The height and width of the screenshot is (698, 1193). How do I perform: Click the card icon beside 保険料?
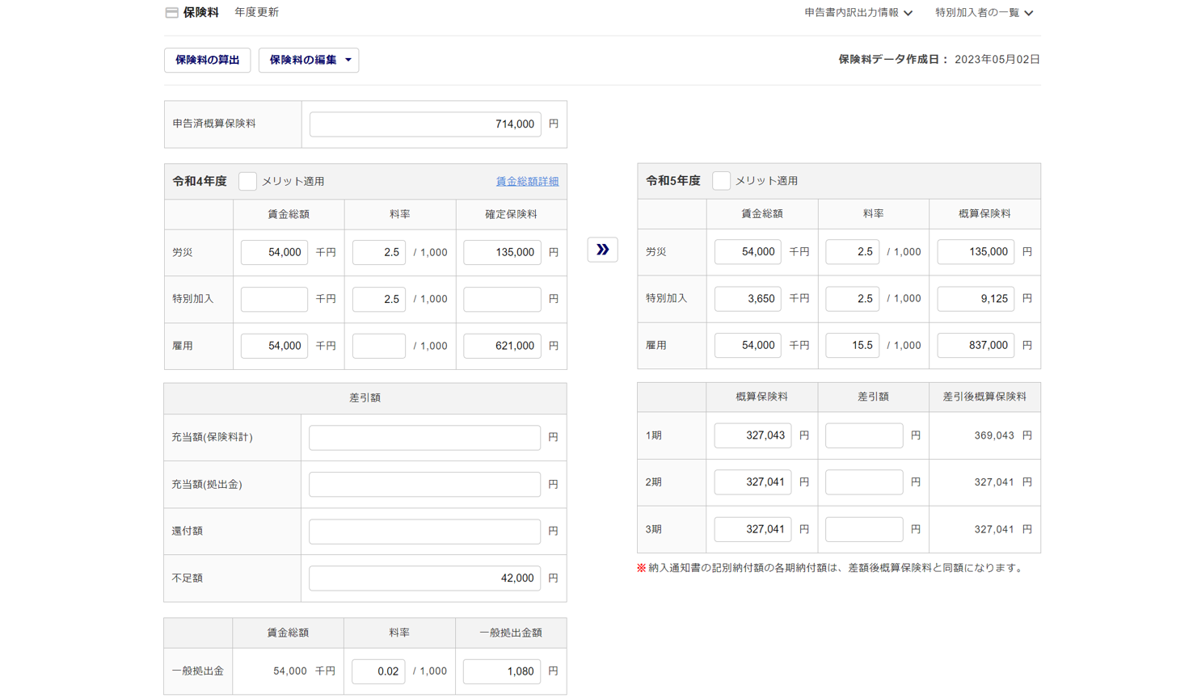(171, 13)
